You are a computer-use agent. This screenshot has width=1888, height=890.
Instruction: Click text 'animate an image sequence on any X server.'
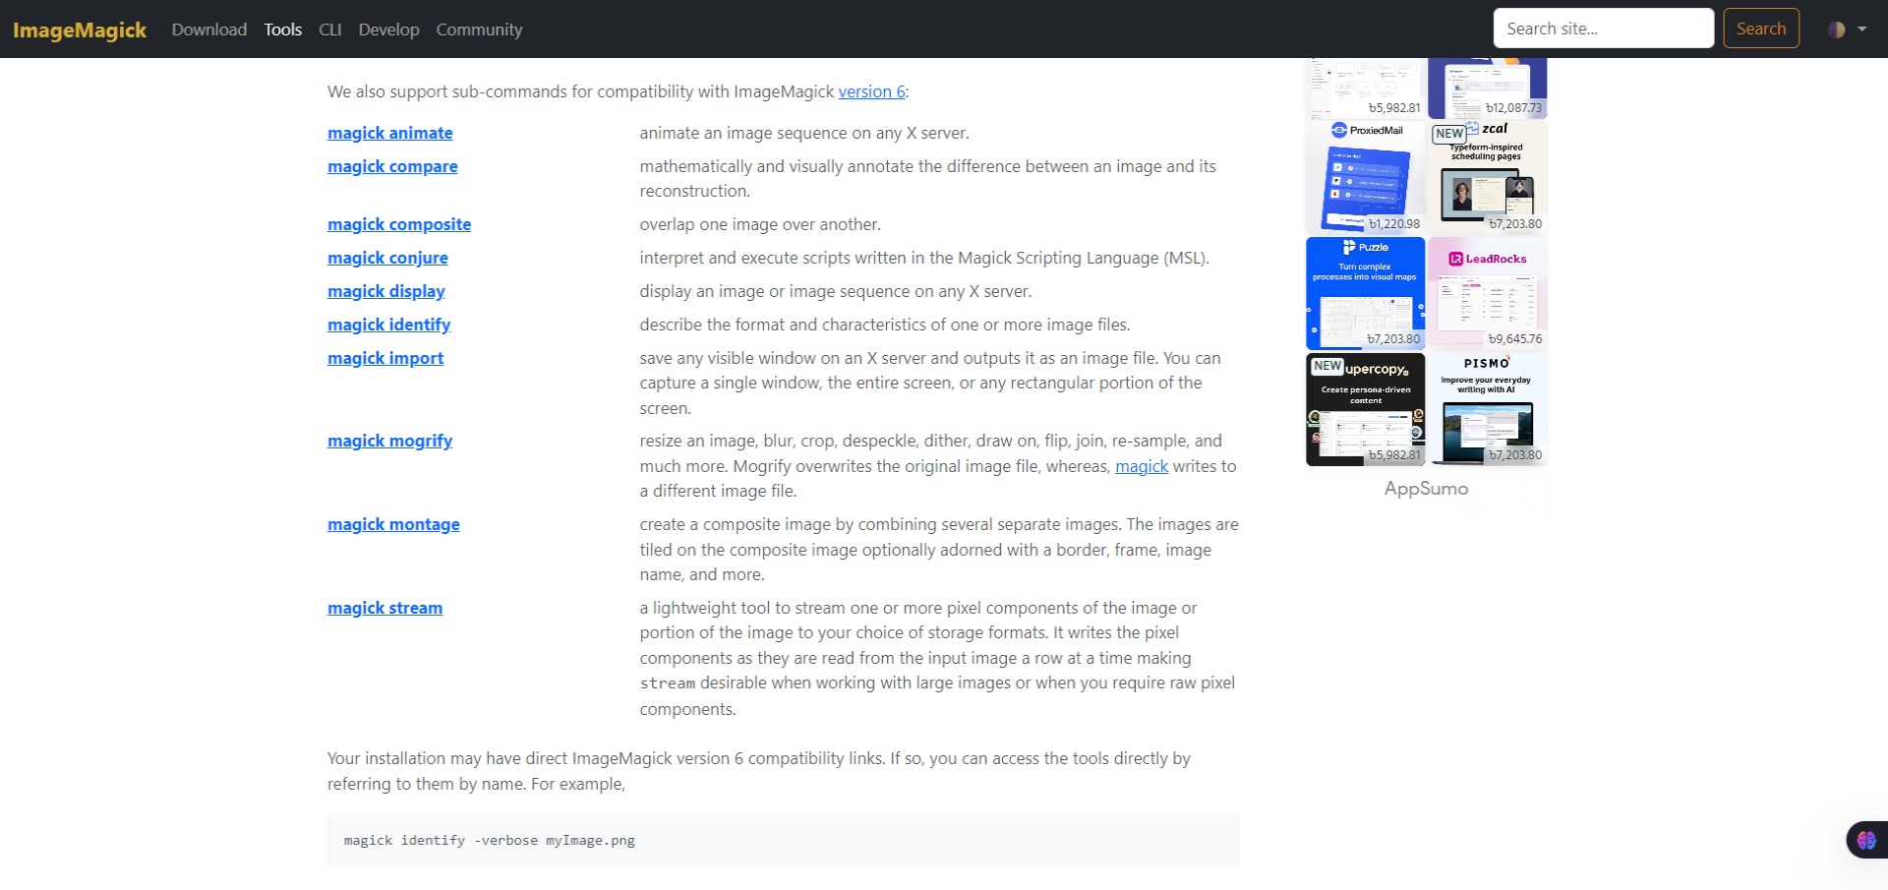[804, 133]
